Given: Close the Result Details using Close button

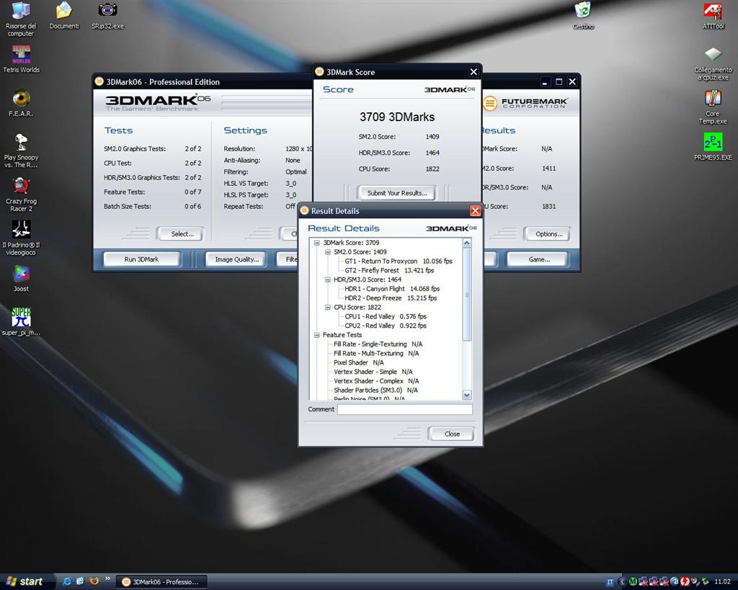Looking at the screenshot, I should pos(452,434).
